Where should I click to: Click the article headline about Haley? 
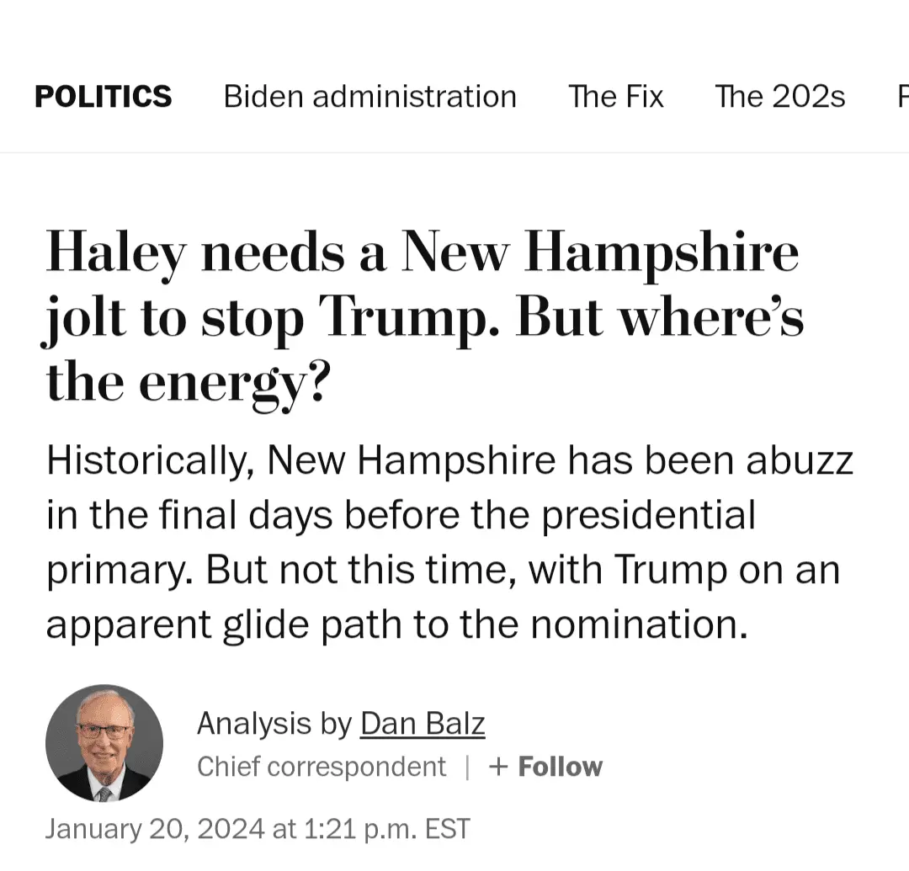coord(421,316)
